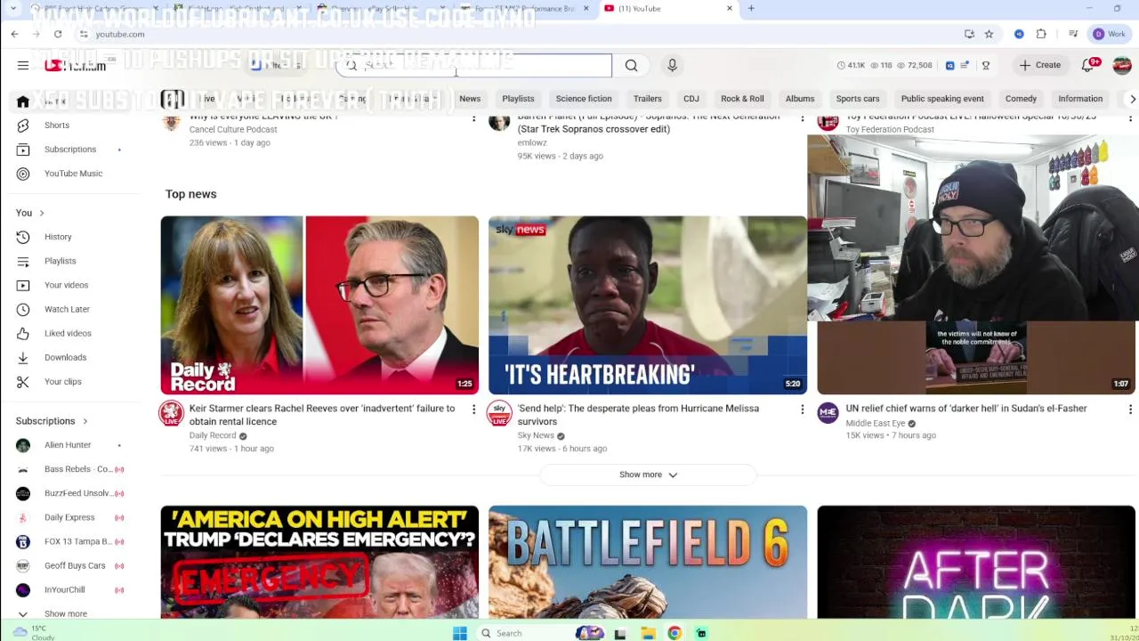Open options menu for Hurricane Melissa video
This screenshot has width=1139, height=641.
[x=802, y=409]
